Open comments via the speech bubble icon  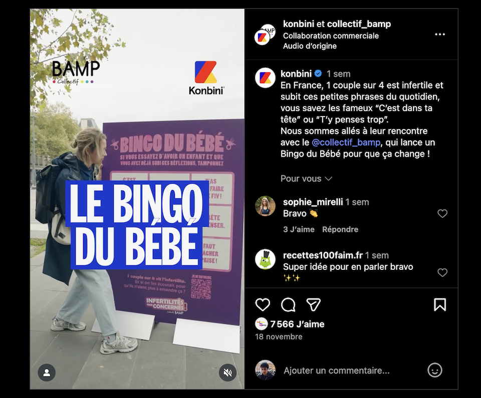[288, 305]
